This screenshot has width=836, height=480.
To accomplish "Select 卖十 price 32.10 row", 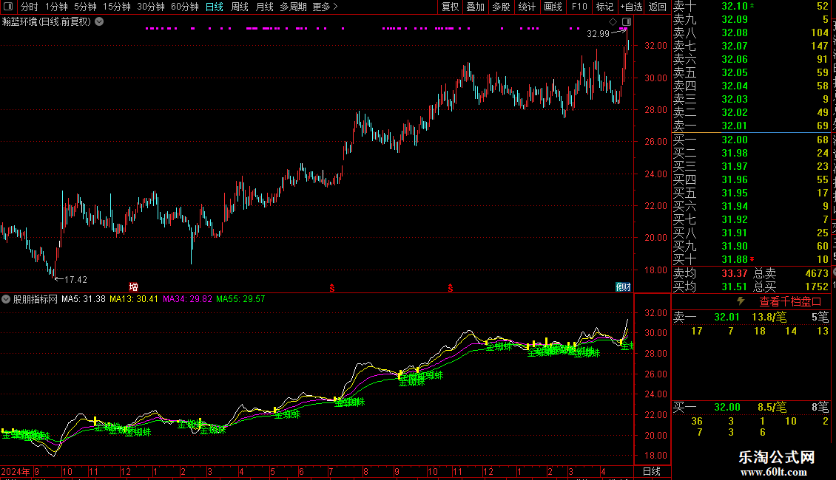I will (x=751, y=7).
